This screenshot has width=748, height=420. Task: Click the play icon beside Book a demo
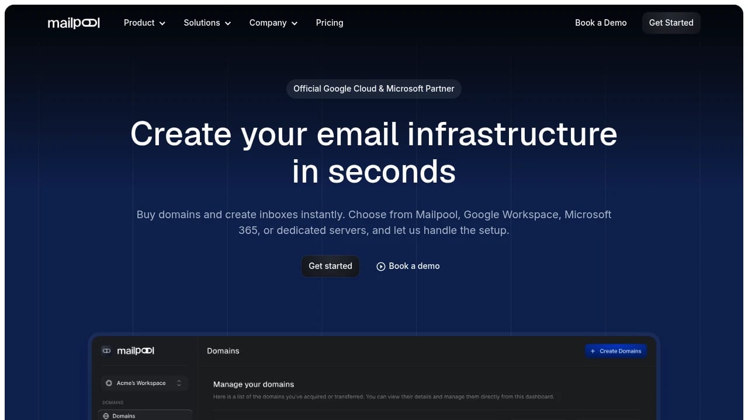381,266
